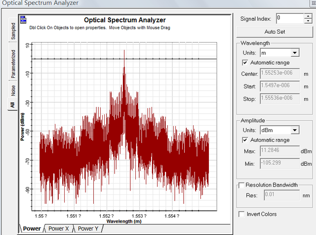The image size is (316, 235).
Task: Open the Parameterized vertical tab
Action: (13, 64)
